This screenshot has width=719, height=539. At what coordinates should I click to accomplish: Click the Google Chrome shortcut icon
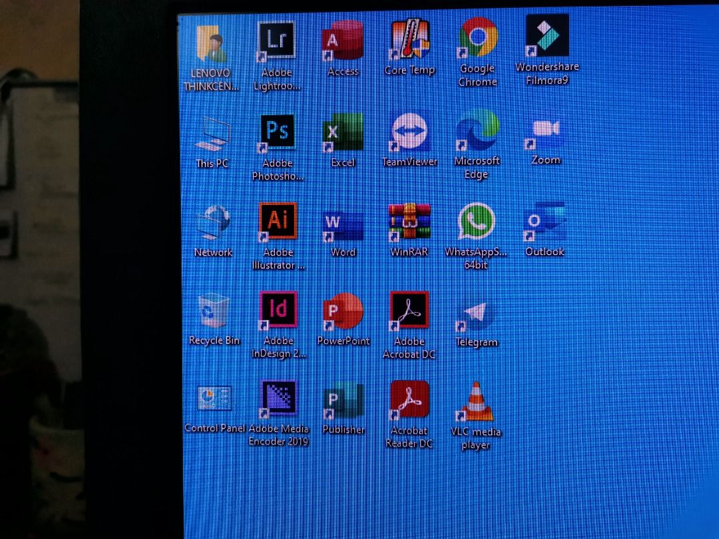point(478,39)
